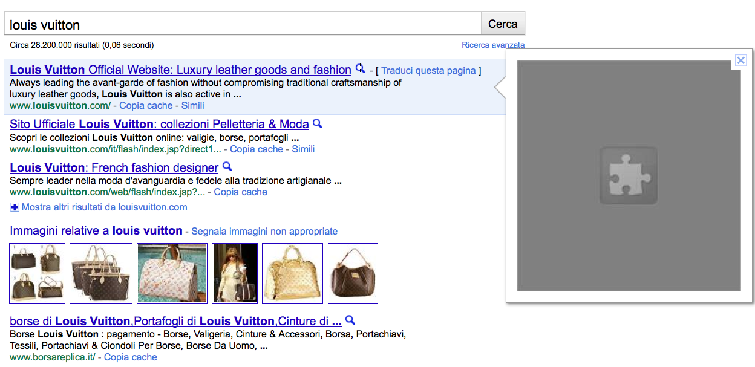Click magnifier icon next to French fashion designer
The height and width of the screenshot is (367, 755).
pos(227,167)
